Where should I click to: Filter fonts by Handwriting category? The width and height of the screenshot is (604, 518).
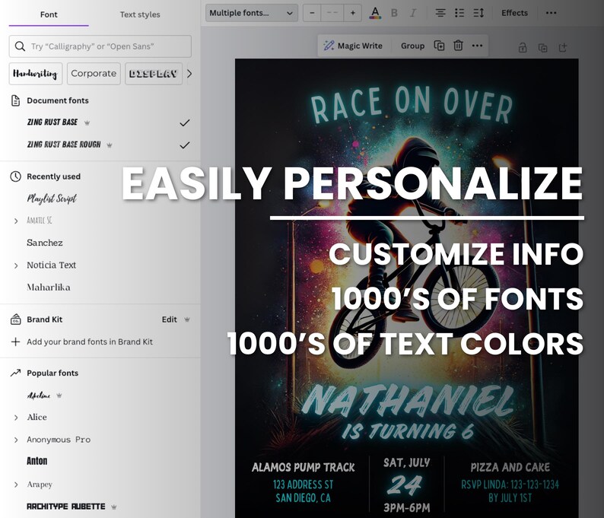pyautogui.click(x=36, y=74)
